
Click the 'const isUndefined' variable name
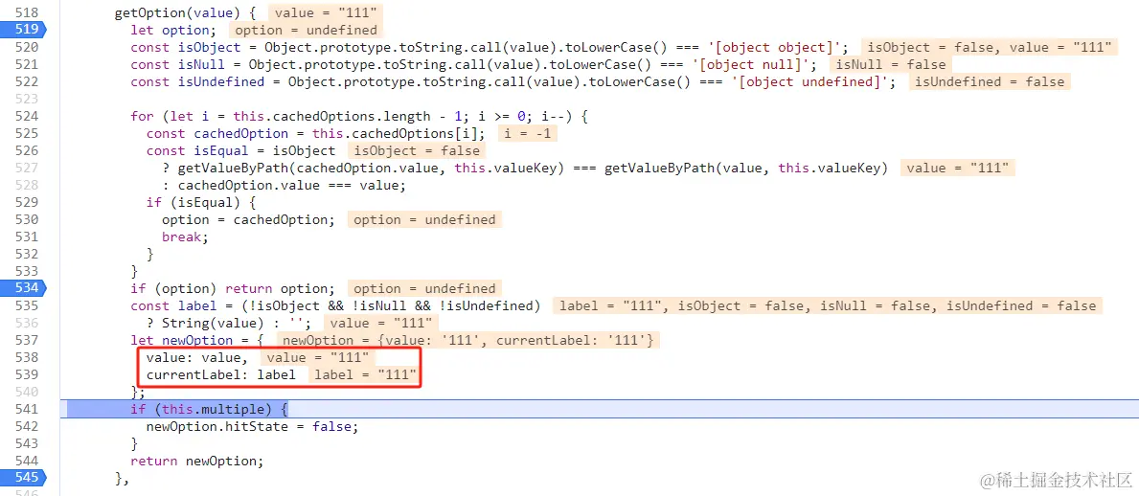point(221,82)
